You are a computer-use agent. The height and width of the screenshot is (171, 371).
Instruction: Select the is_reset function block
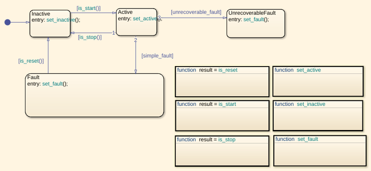[222, 82]
